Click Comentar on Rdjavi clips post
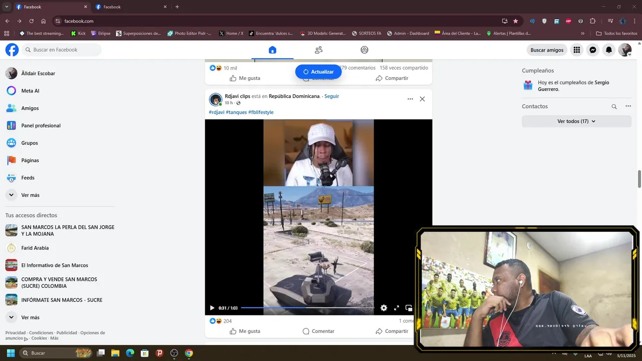The height and width of the screenshot is (361, 642). click(x=318, y=331)
